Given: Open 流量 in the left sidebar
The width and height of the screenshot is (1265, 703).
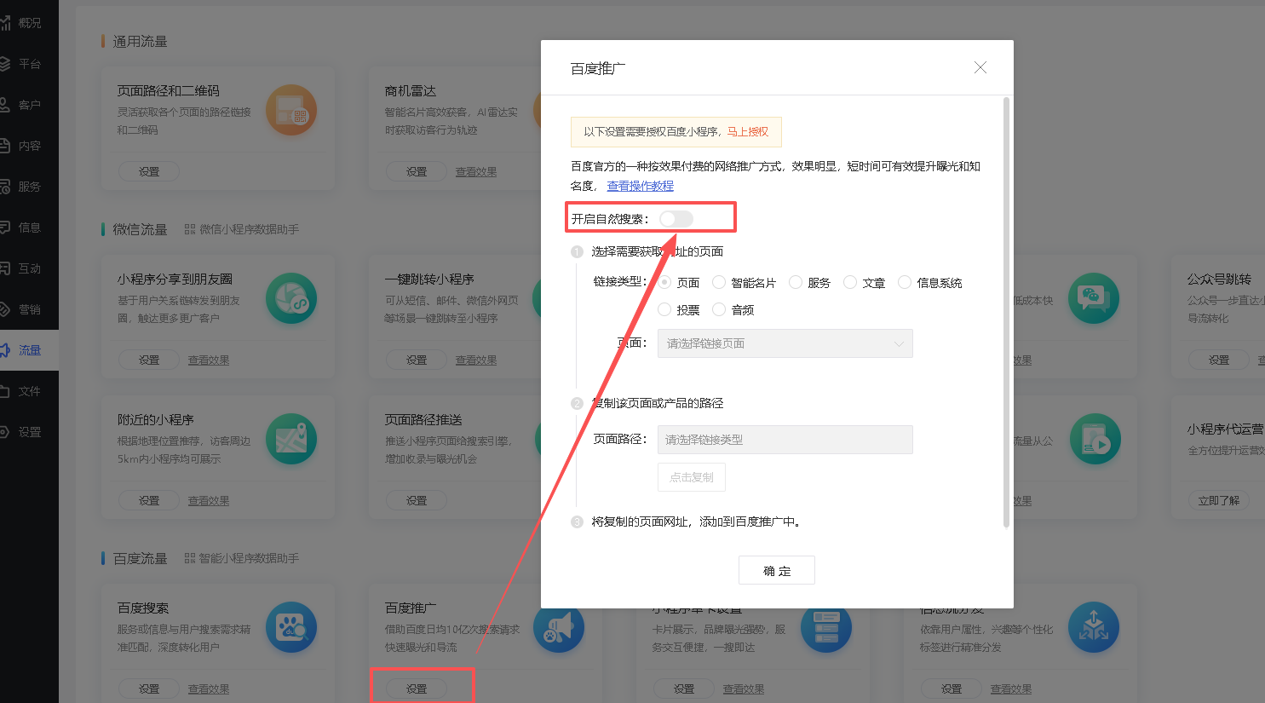Looking at the screenshot, I should pyautogui.click(x=29, y=350).
